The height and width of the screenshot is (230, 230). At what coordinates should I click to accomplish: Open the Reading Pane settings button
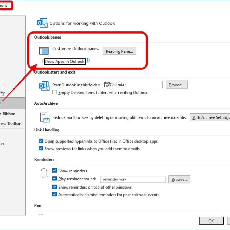coord(119,51)
